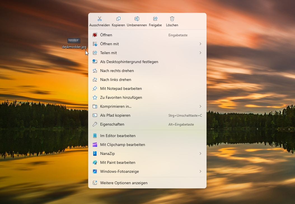The image size is (295, 204).
Task: Select the deskmodder.jpg thumbnail on desktop
Action: 74,40
